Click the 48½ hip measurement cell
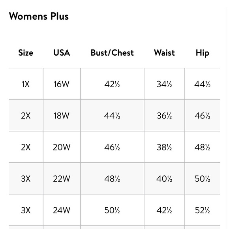The width and height of the screenshot is (229, 229). (x=203, y=147)
